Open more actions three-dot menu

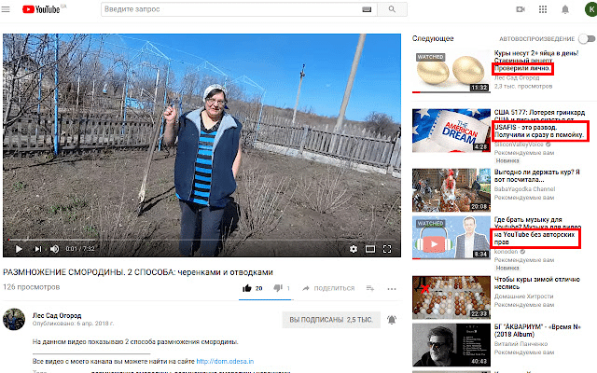(392, 289)
